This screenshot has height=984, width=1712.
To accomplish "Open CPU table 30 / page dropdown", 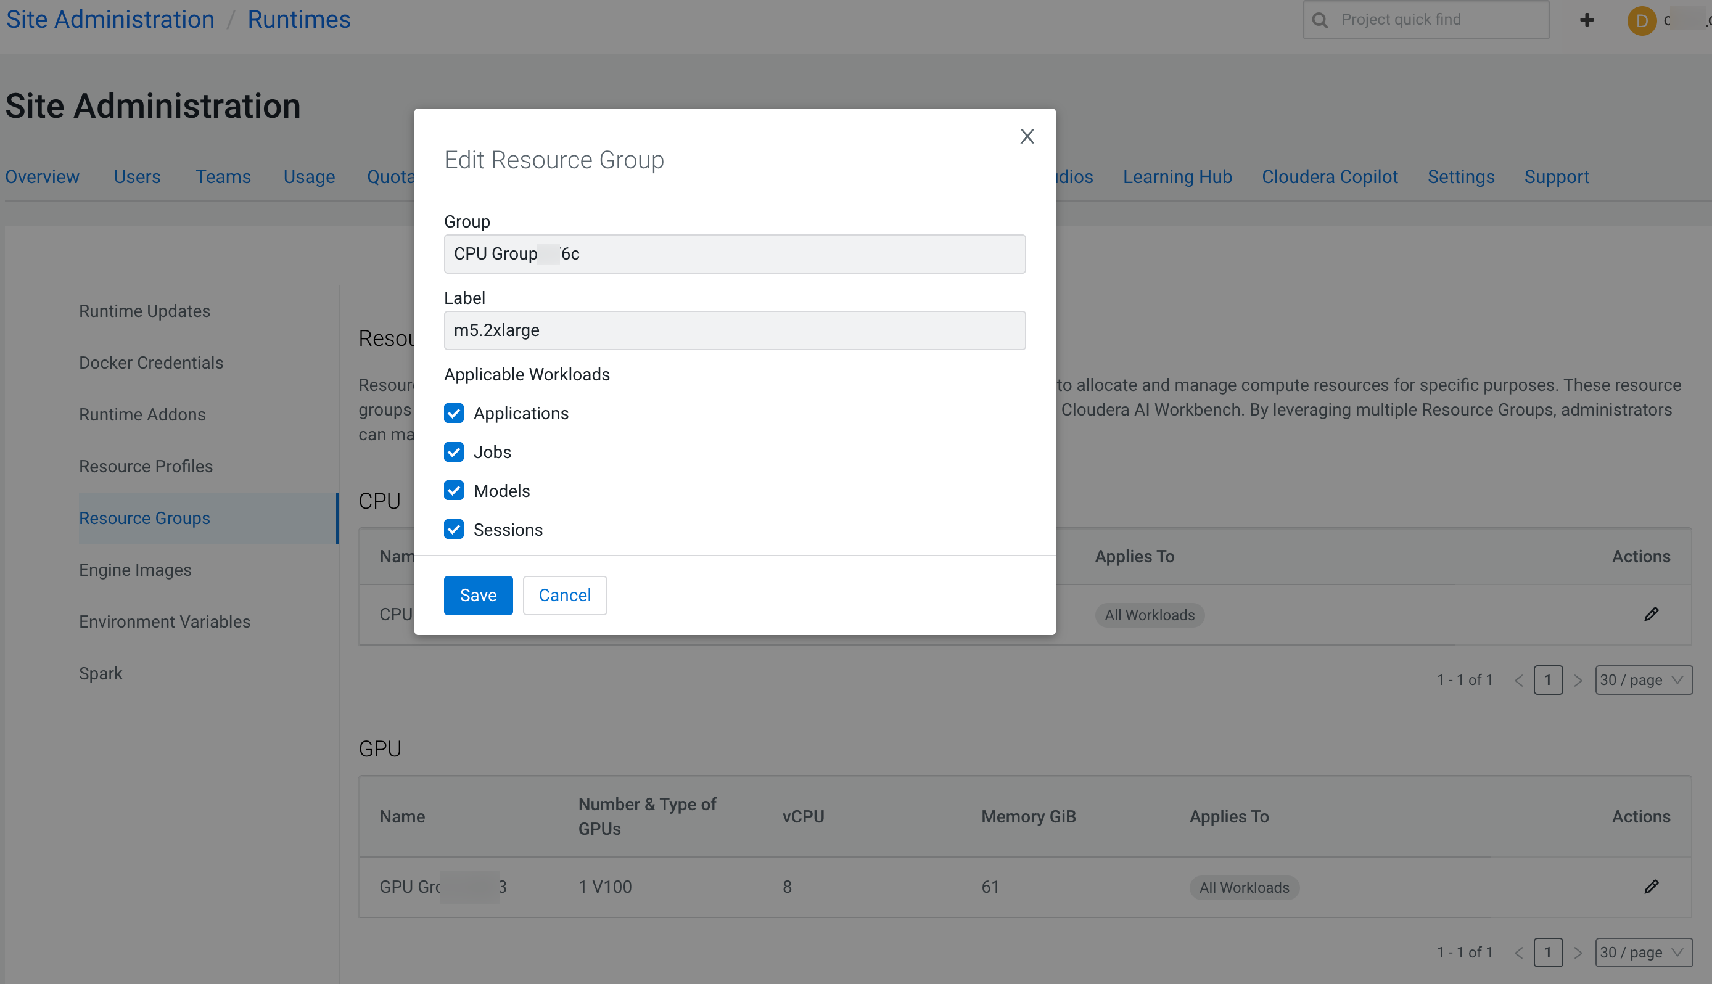I will [1642, 680].
